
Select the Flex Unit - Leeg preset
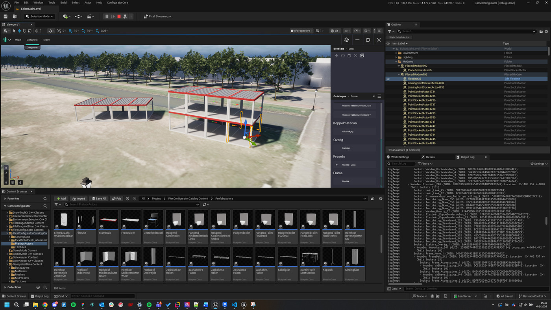355,165
